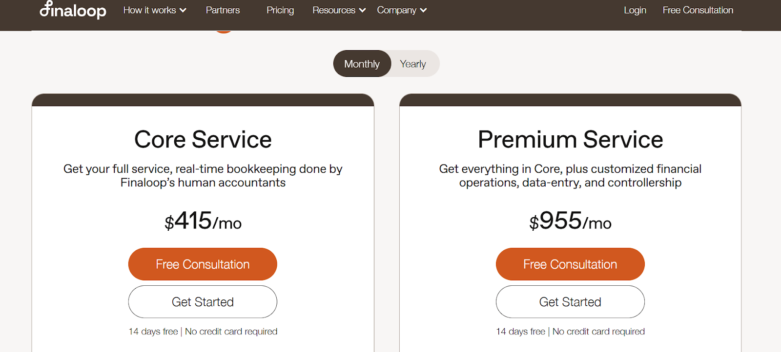Click the Premium Service heading
Screen dimensions: 781x352
(570, 140)
